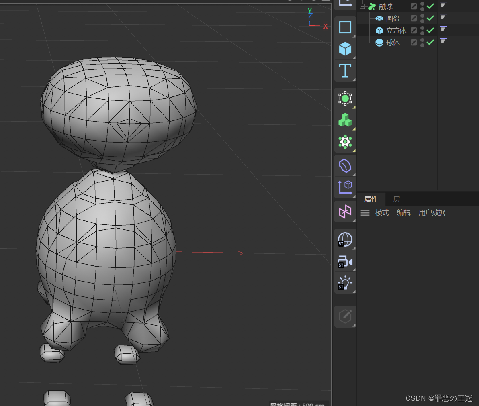Open the attributes panel hamburger menu

(365, 213)
